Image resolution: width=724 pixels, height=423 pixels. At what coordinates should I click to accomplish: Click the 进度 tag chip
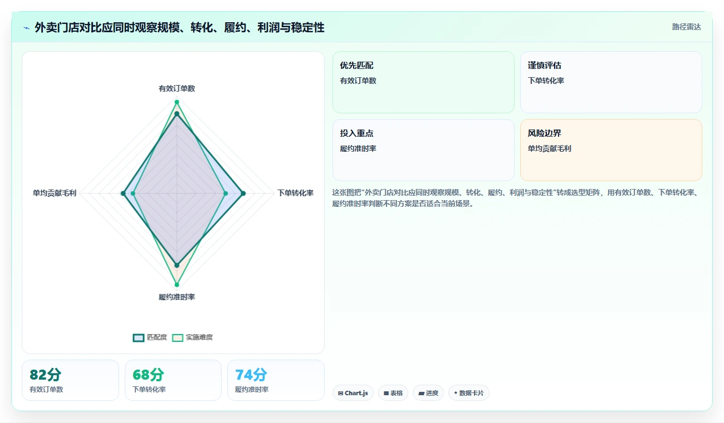pos(428,393)
